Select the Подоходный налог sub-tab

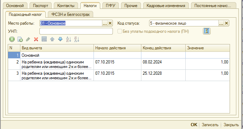tap(25, 14)
